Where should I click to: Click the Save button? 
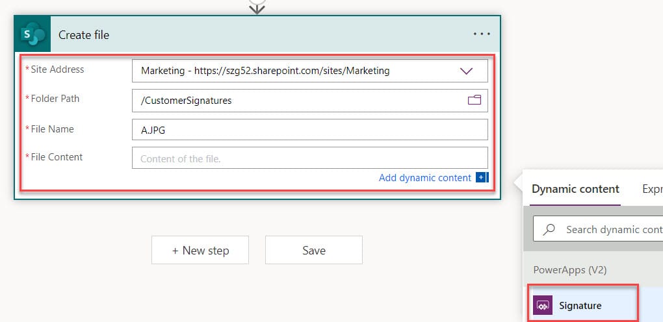pos(314,250)
